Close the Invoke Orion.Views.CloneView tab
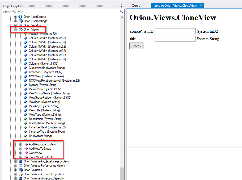The image size is (242, 180). (201, 6)
